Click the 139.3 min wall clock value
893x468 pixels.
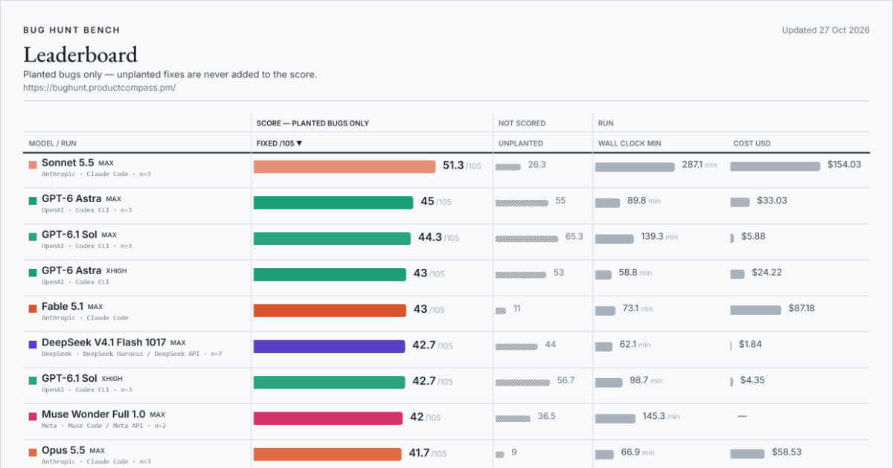pyautogui.click(x=659, y=237)
